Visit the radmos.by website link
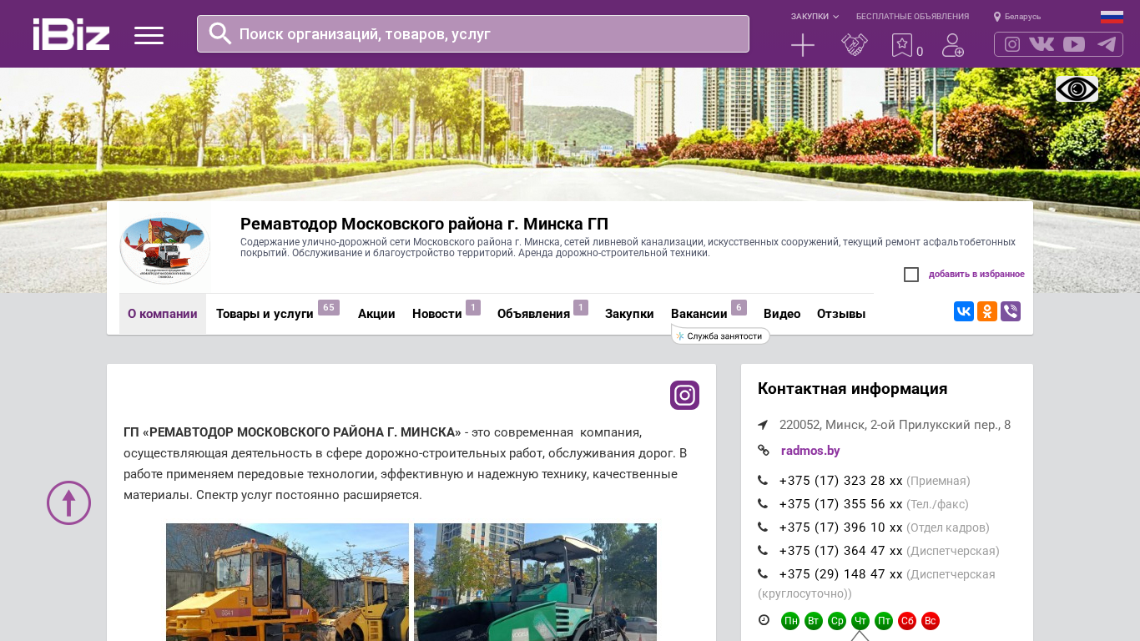The height and width of the screenshot is (641, 1140). pos(810,451)
